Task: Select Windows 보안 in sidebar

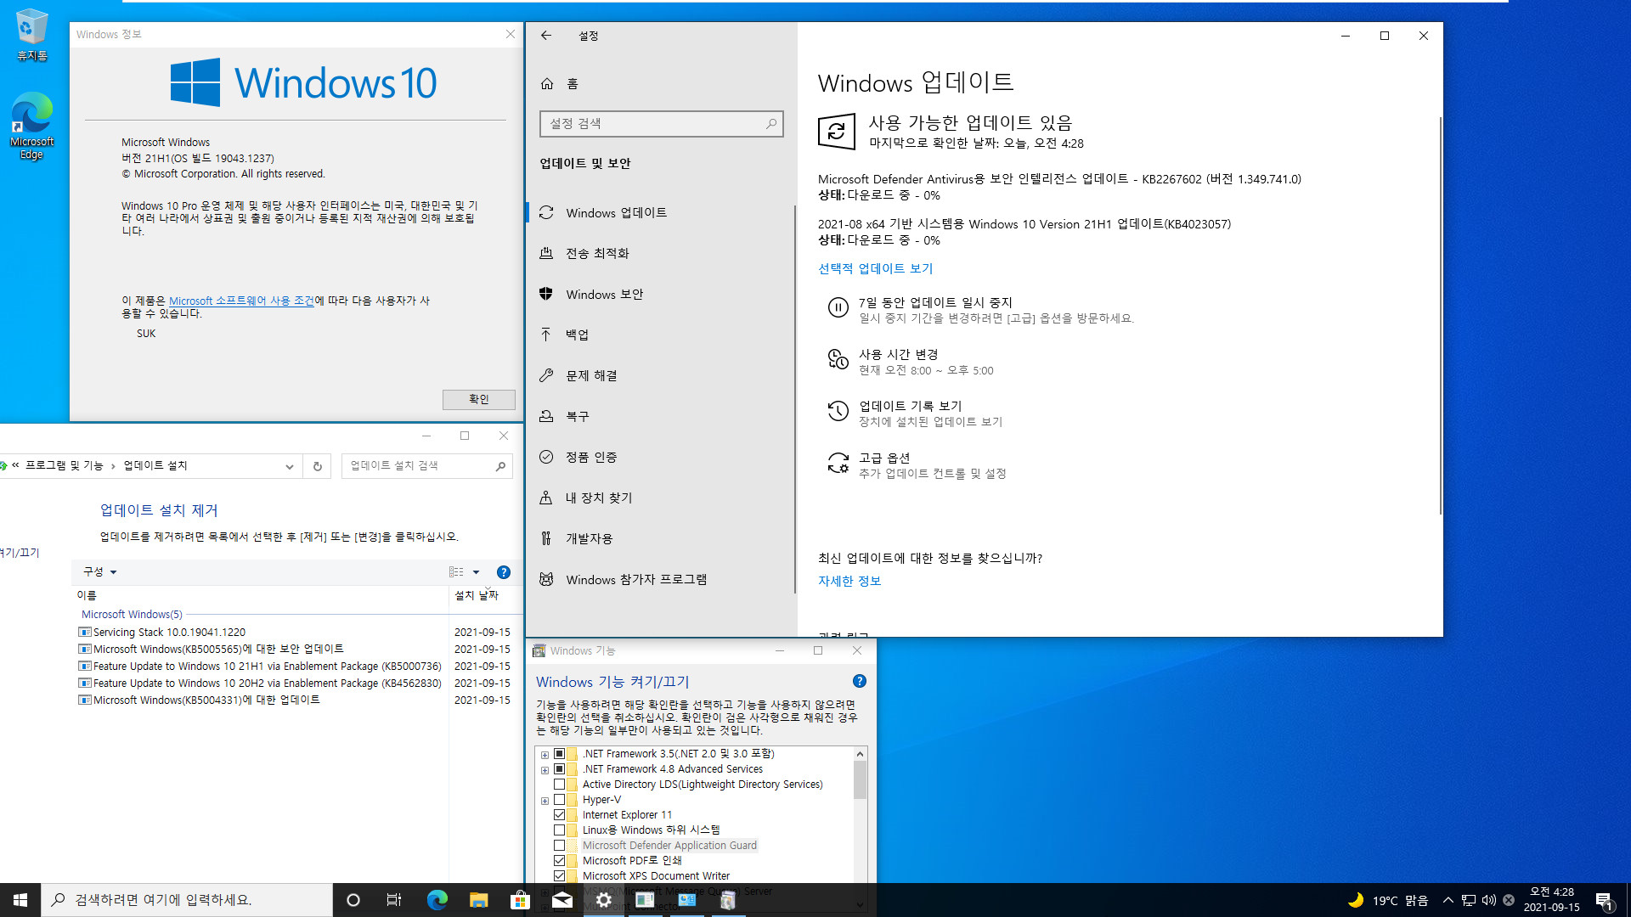Action: 660,294
